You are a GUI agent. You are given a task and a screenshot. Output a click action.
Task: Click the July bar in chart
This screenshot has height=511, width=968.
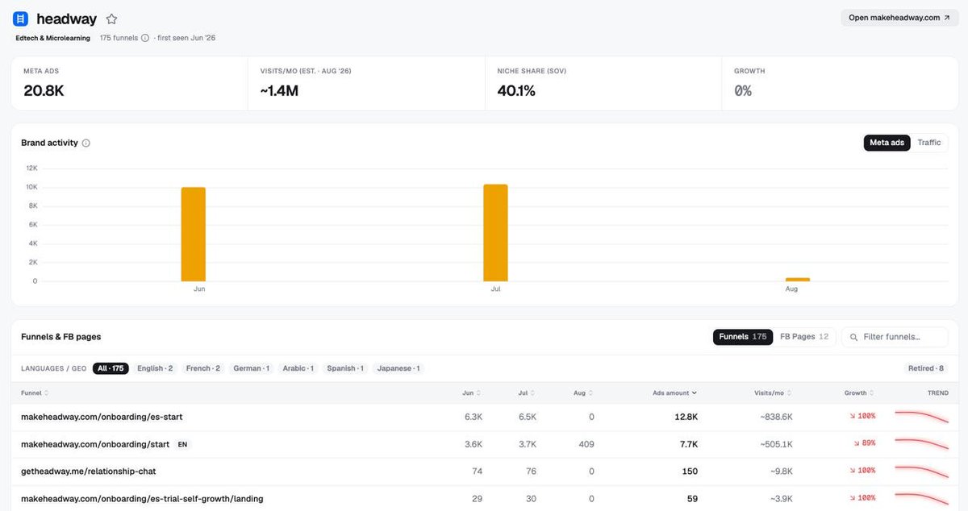click(x=495, y=233)
